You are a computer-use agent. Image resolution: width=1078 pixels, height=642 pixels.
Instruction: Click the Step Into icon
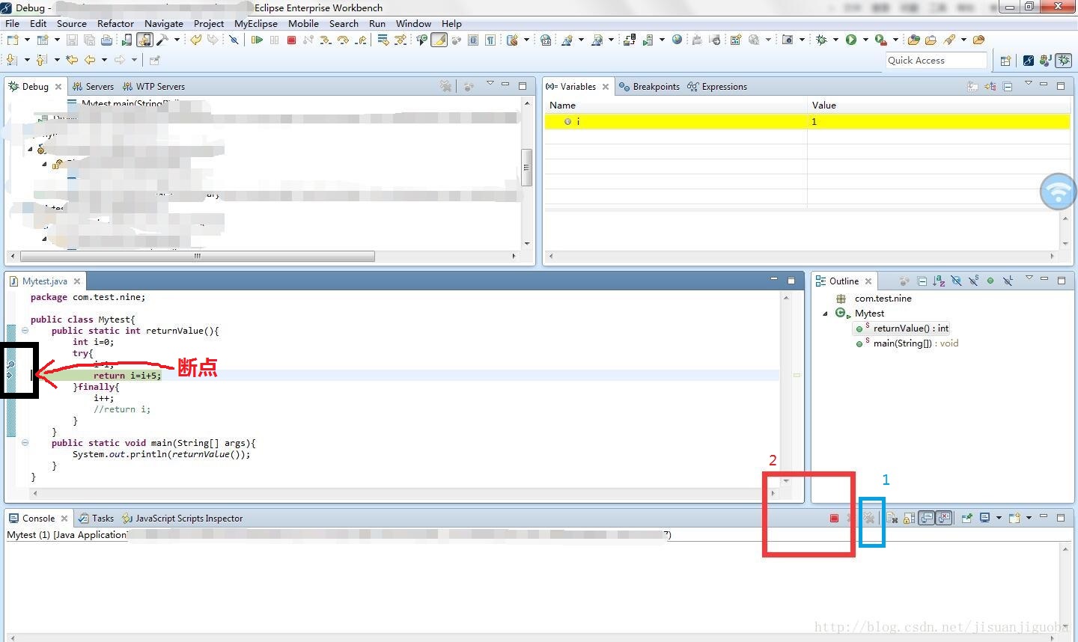click(326, 40)
